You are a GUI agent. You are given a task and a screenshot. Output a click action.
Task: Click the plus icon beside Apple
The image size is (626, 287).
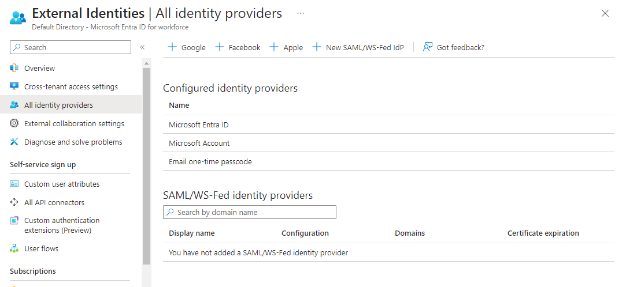coord(274,47)
